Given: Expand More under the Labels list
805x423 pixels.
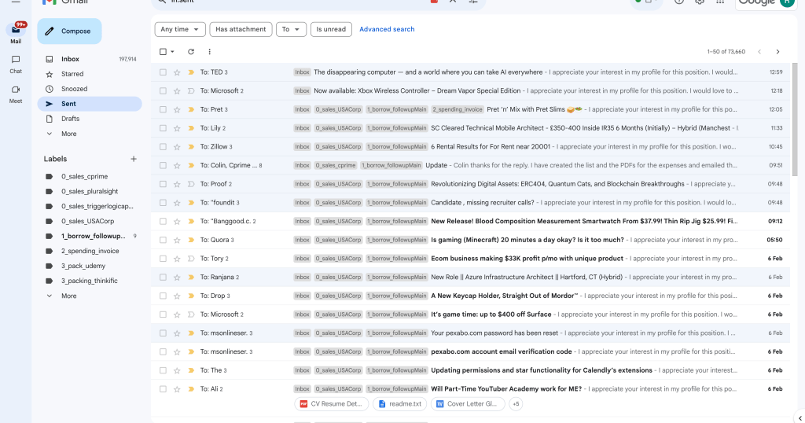Looking at the screenshot, I should pos(68,296).
